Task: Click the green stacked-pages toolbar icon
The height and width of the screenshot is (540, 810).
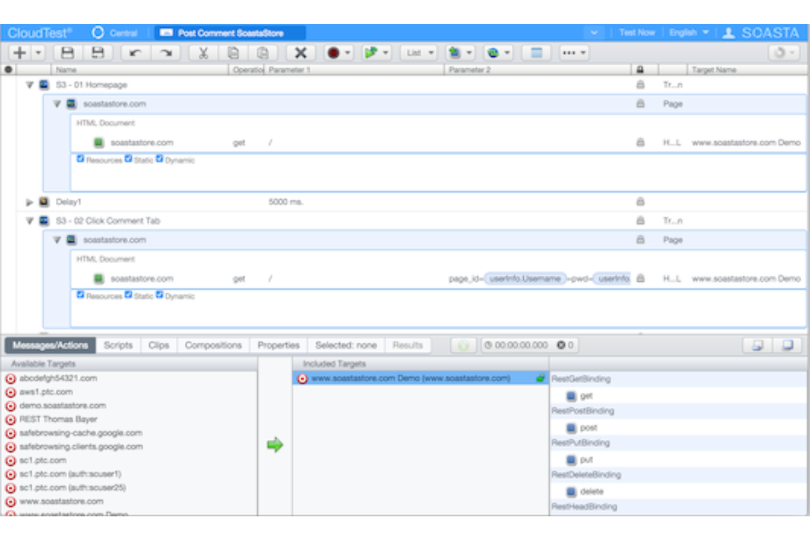Action: point(454,53)
